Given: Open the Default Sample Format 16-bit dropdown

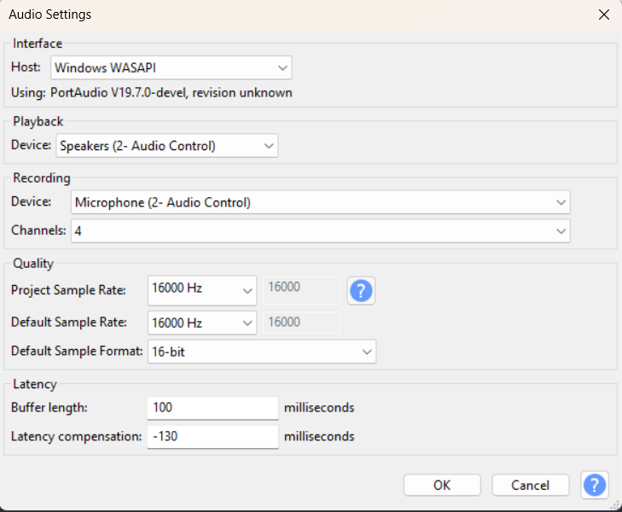Looking at the screenshot, I should [261, 351].
